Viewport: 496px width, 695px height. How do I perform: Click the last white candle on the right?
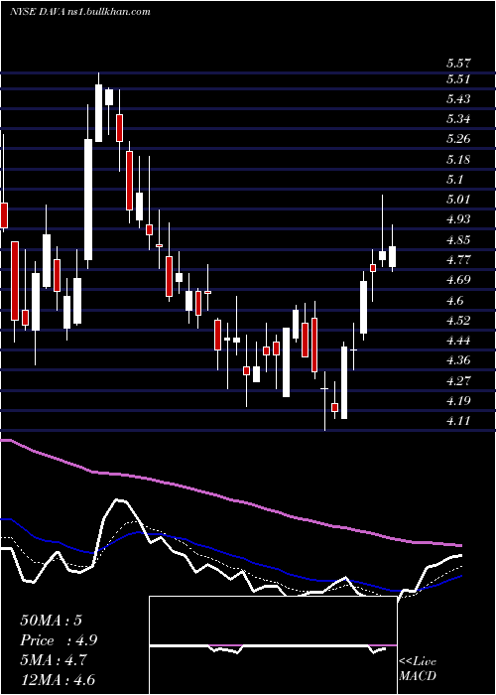coord(392,256)
